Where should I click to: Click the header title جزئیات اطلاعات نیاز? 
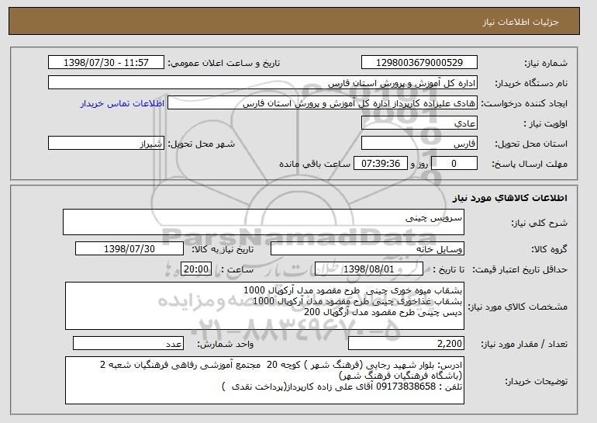520,22
